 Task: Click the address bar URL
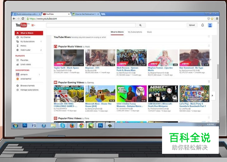43,19
